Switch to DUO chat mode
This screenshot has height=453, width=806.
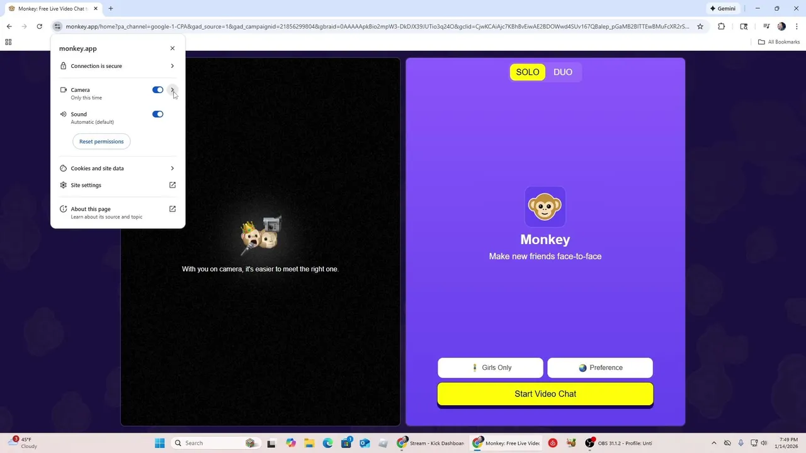coord(563,72)
